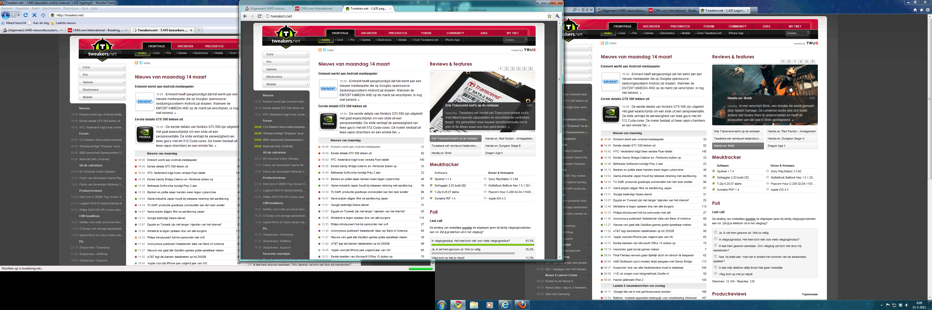Open Windows Media Player from taskbar
This screenshot has width=932, height=310.
489,305
